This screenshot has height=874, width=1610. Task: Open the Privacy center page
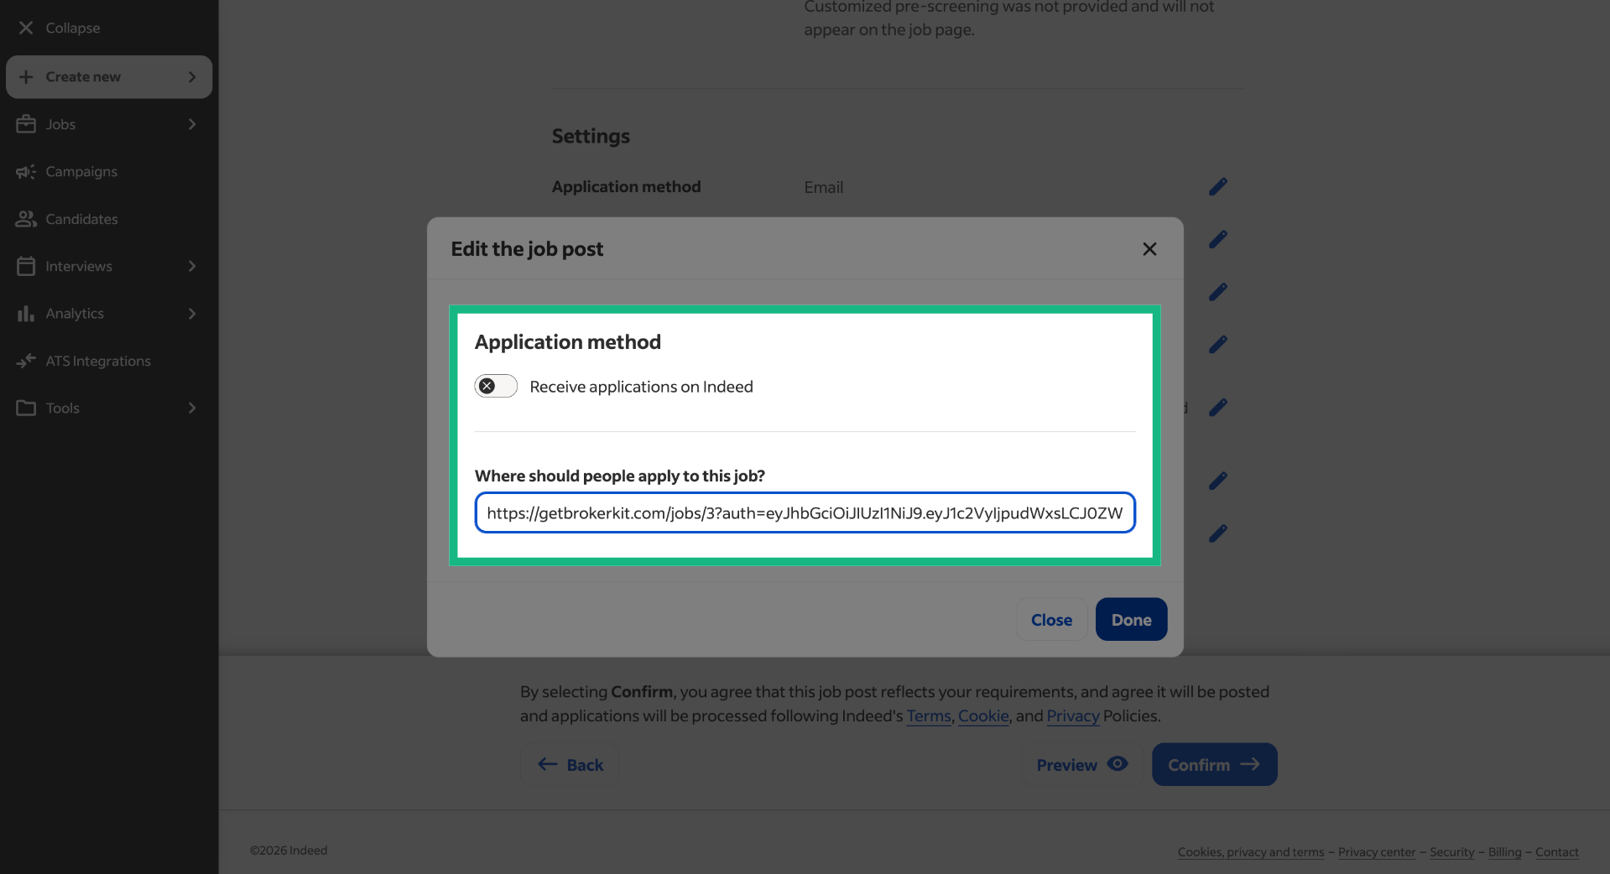coord(1376,851)
